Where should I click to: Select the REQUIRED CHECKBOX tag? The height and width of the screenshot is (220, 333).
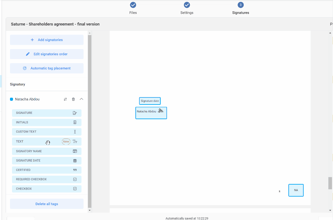[x=47, y=179]
